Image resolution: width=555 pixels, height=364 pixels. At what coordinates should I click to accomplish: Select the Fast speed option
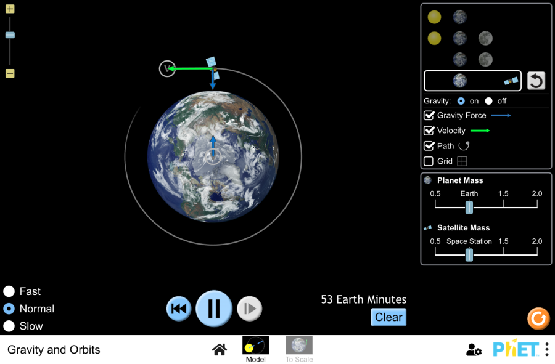tap(9, 291)
